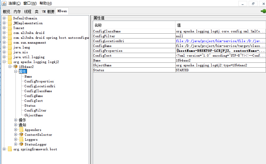The image size is (266, 164).
Task: Click the java.util.logging folder icon
Action: click(x=10, y=57)
